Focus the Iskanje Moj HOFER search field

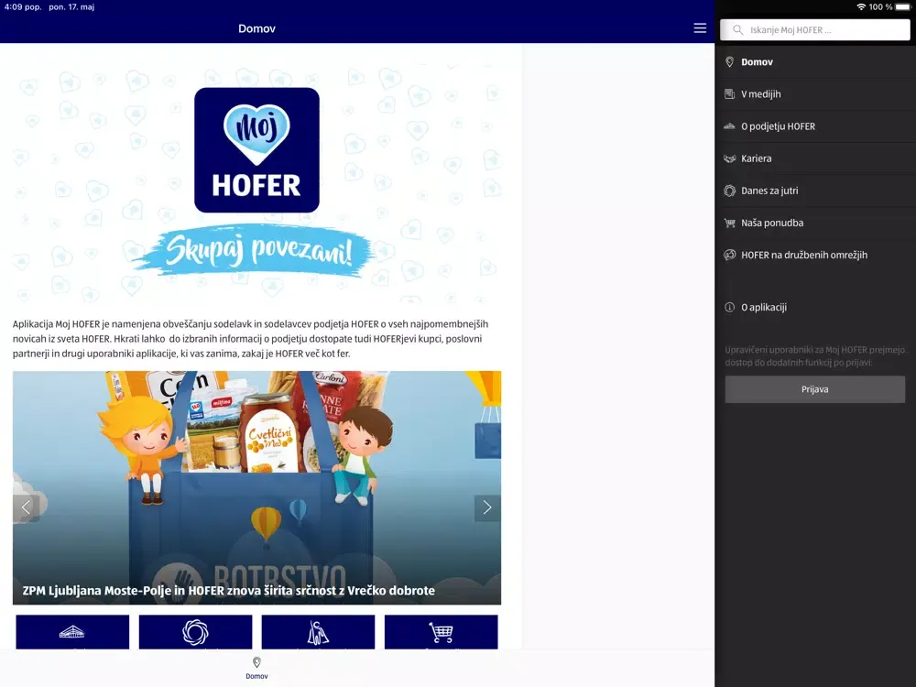[814, 30]
